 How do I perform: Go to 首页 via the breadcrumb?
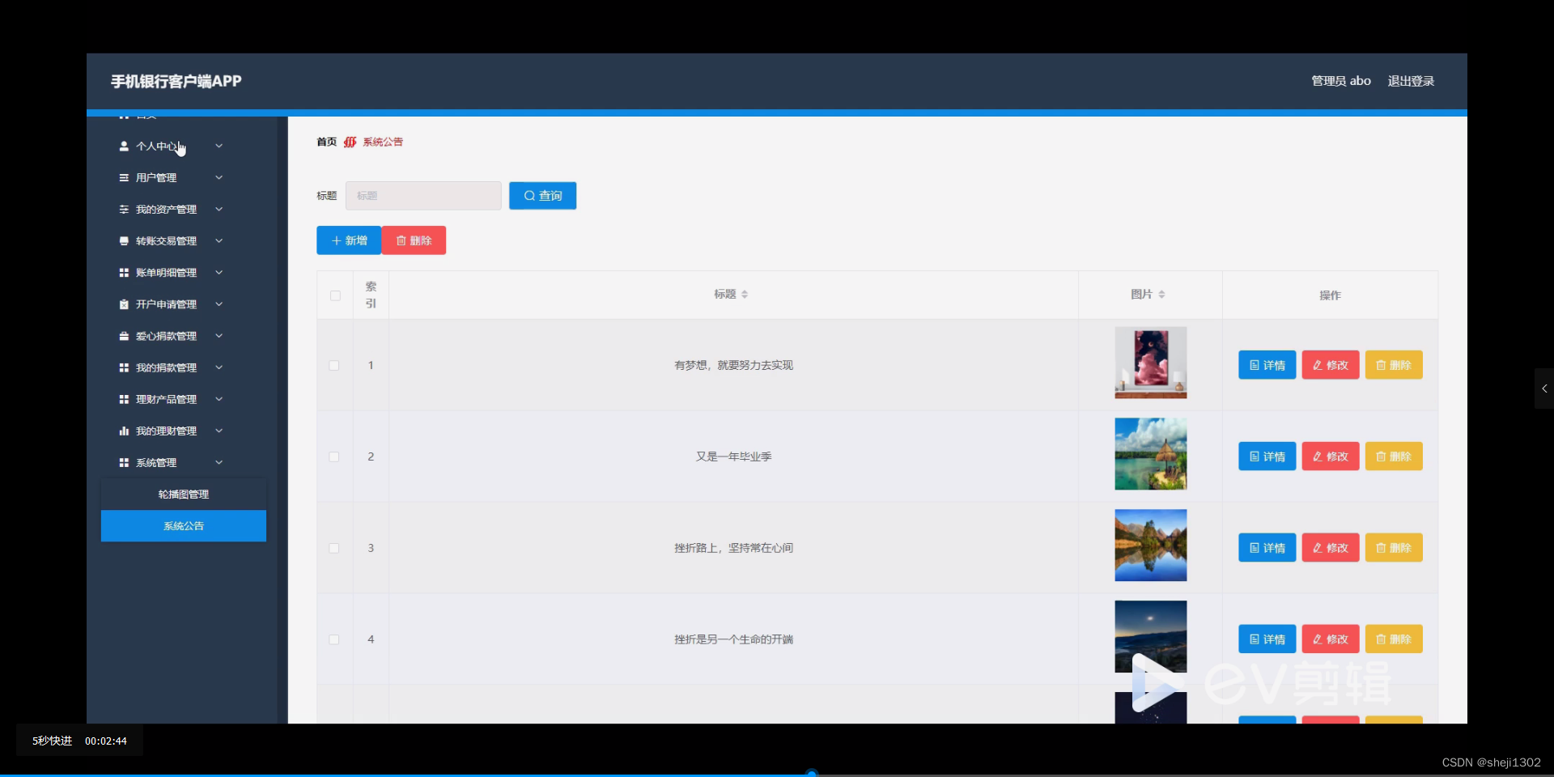click(326, 142)
